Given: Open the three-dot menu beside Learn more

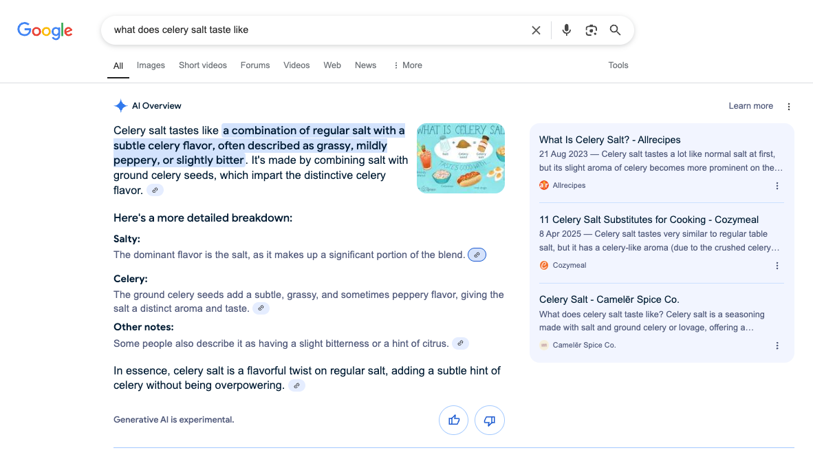Looking at the screenshot, I should (x=788, y=106).
